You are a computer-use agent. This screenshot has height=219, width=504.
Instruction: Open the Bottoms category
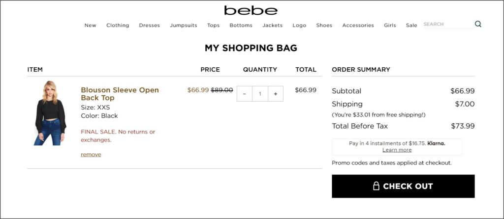[x=241, y=26]
